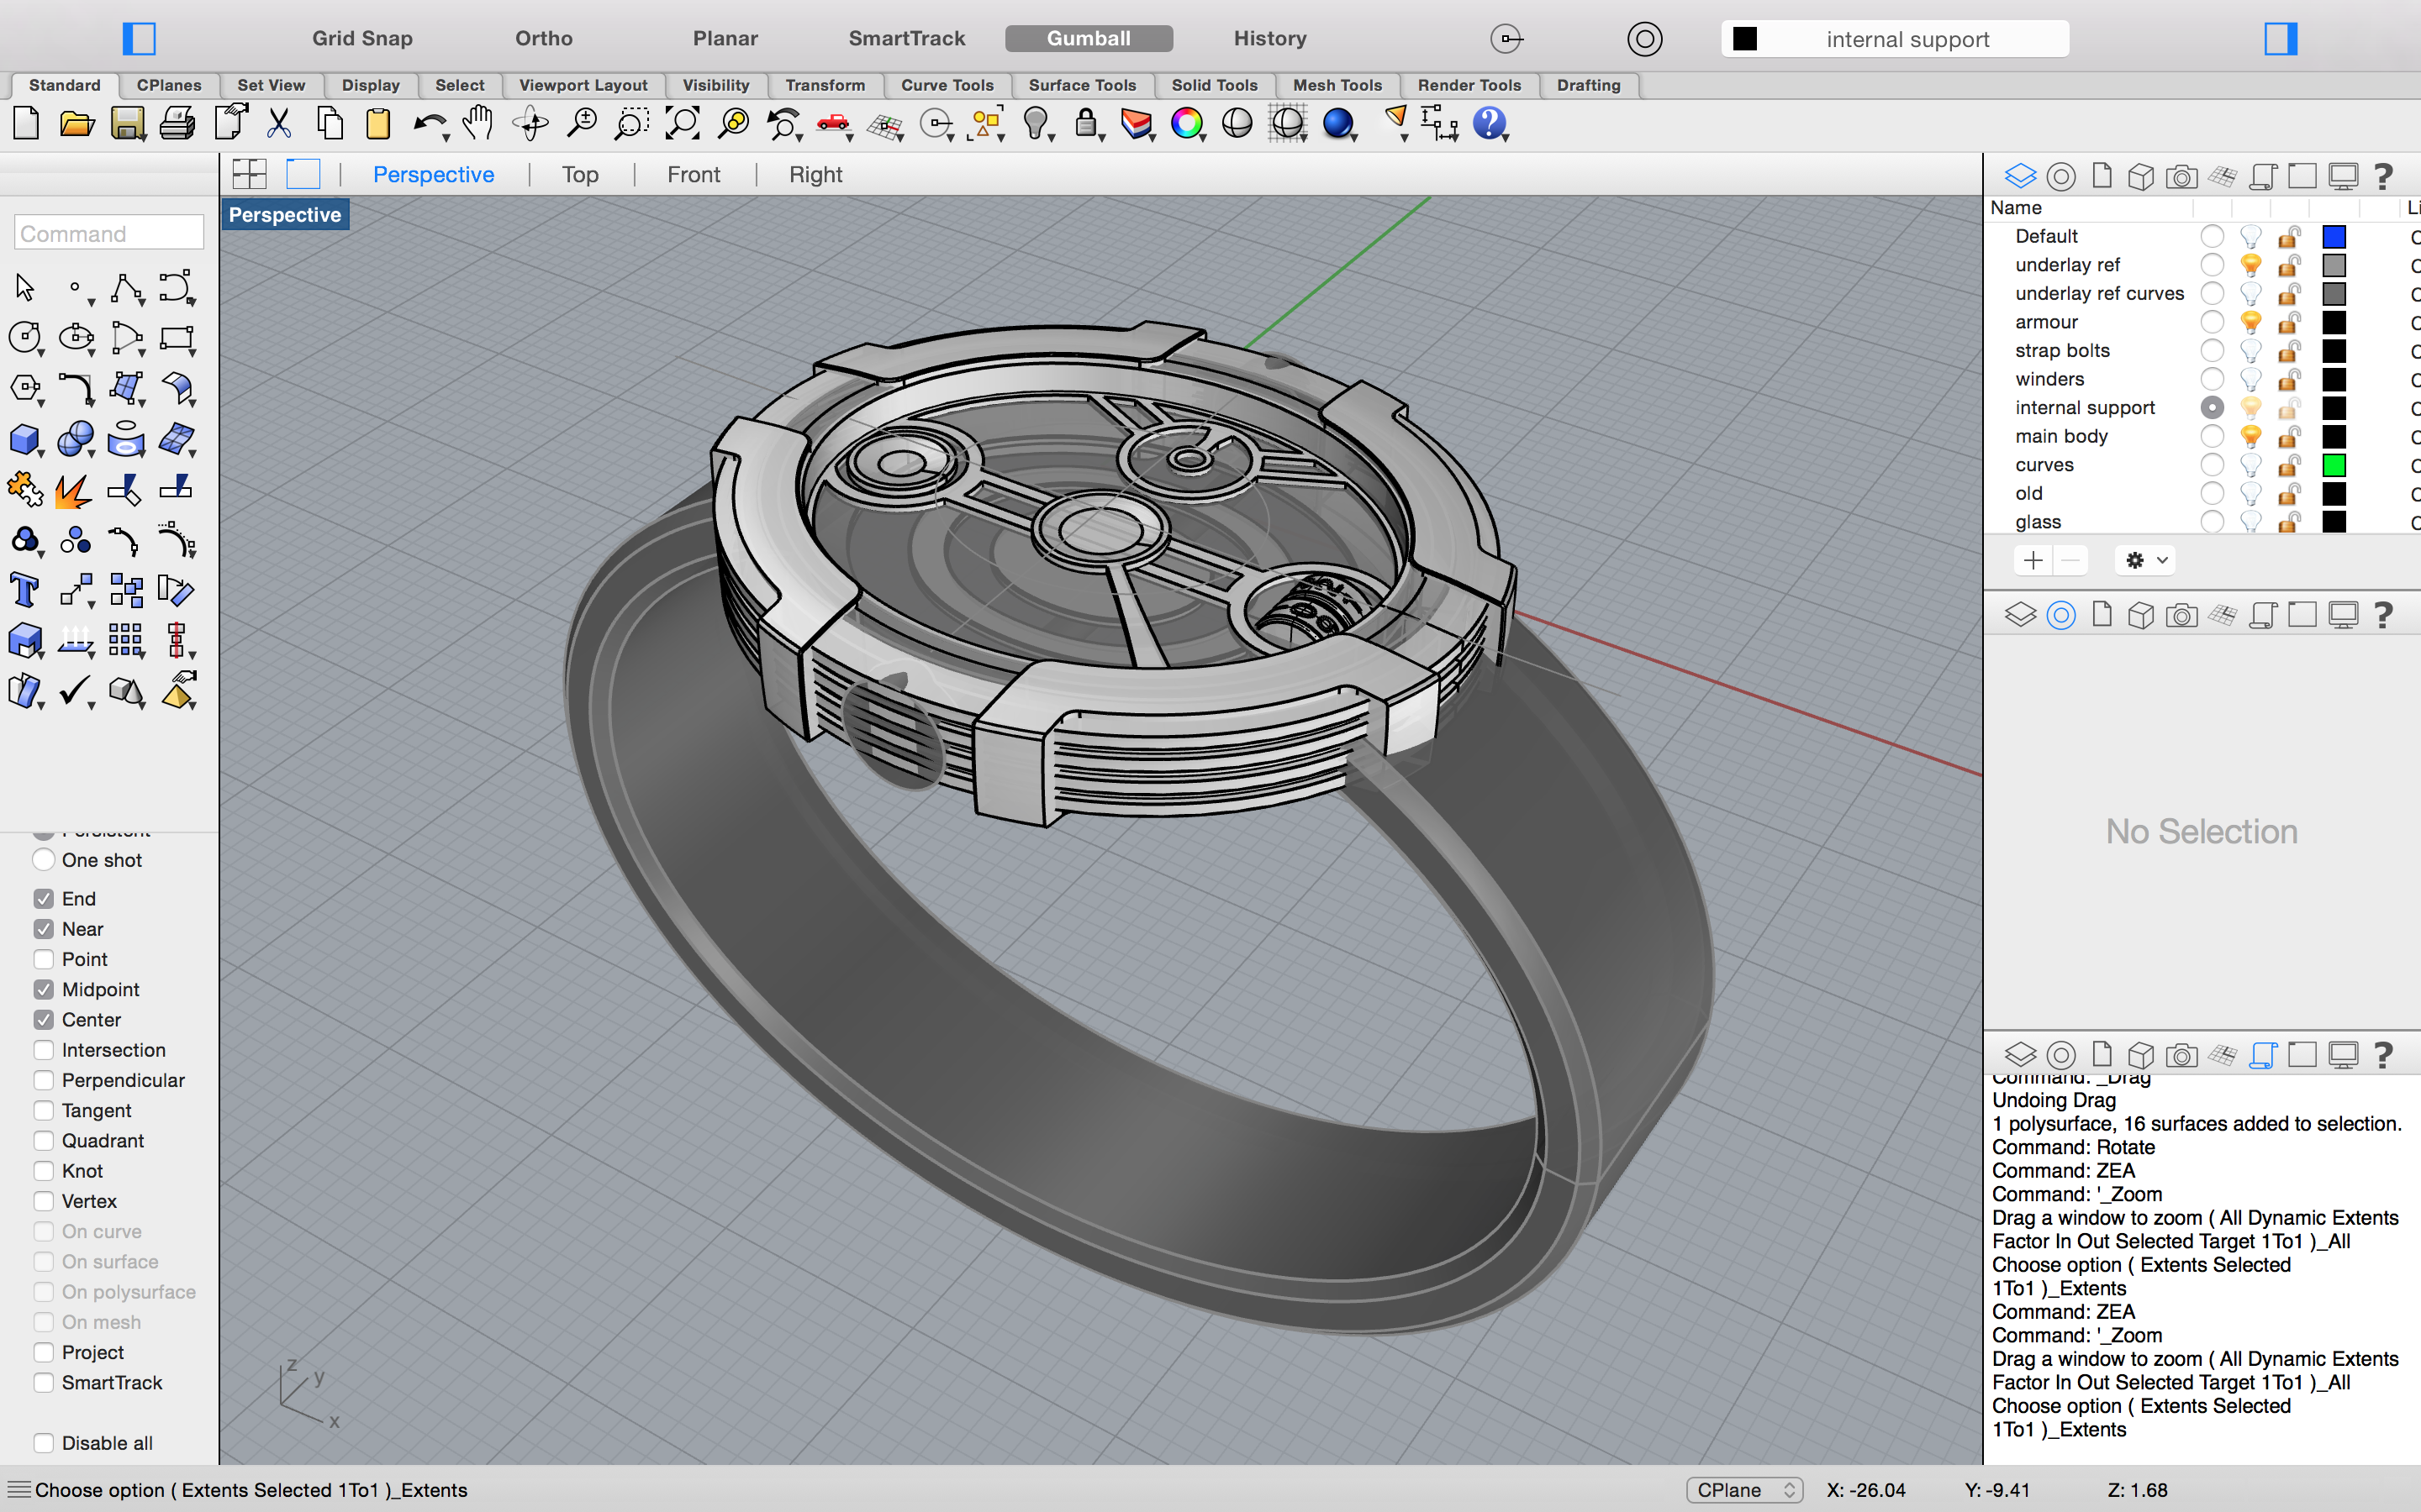Create a new document icon

pos(26,124)
